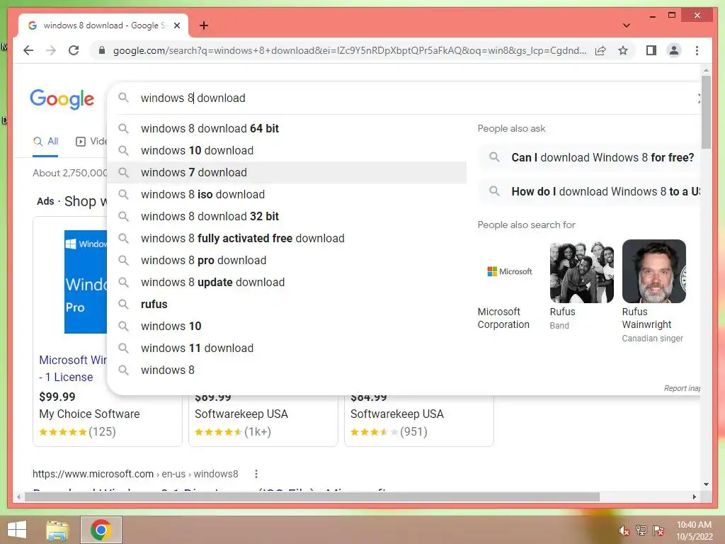Open File Explorer from the taskbar
This screenshot has width=725, height=544.
pyautogui.click(x=57, y=530)
